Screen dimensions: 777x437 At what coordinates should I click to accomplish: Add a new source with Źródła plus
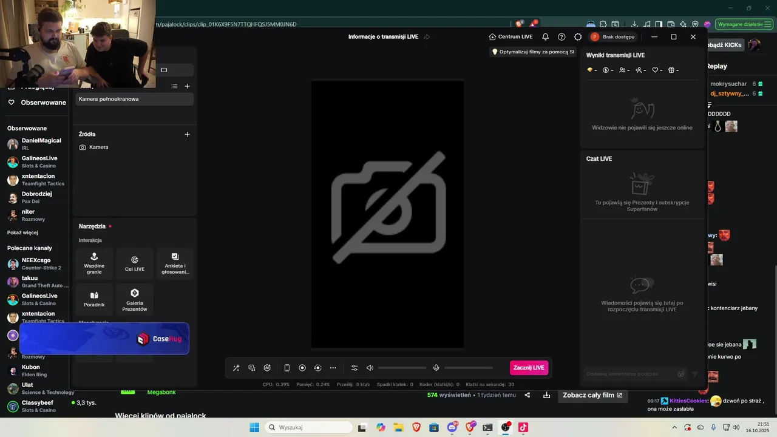tap(187, 134)
